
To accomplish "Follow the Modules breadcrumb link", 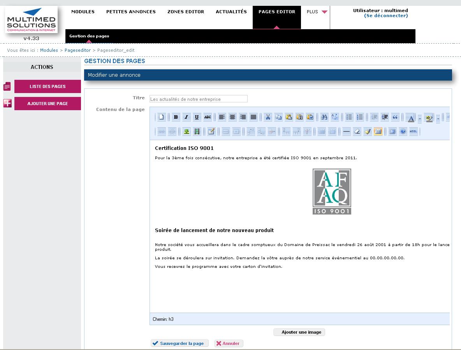I will click(x=49, y=50).
